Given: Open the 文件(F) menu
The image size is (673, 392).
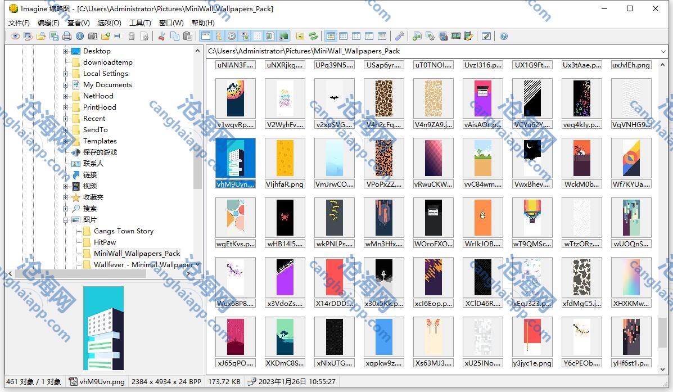Looking at the screenshot, I should click(x=19, y=23).
